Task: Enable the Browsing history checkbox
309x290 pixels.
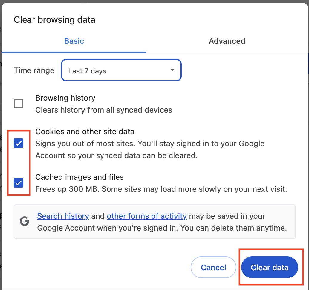Action: 19,104
